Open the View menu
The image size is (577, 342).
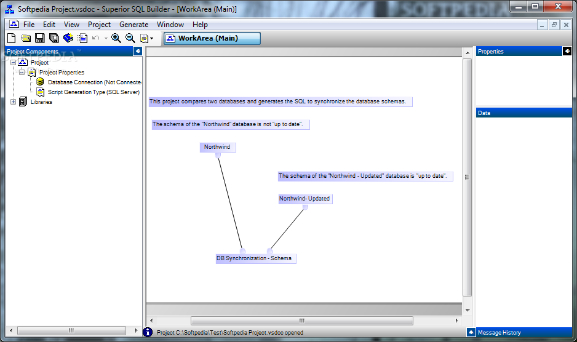(x=71, y=25)
